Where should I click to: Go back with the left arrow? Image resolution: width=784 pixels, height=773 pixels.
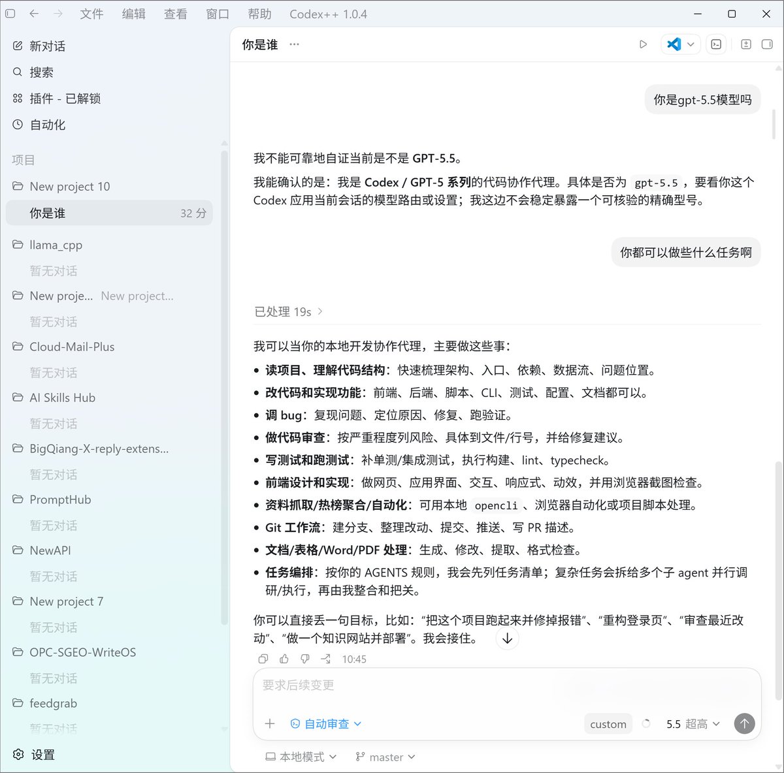pyautogui.click(x=34, y=14)
